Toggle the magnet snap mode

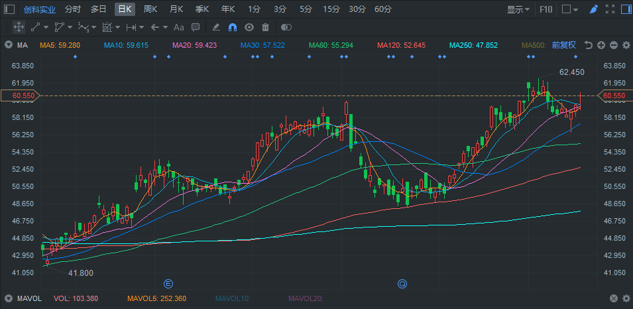[x=233, y=27]
